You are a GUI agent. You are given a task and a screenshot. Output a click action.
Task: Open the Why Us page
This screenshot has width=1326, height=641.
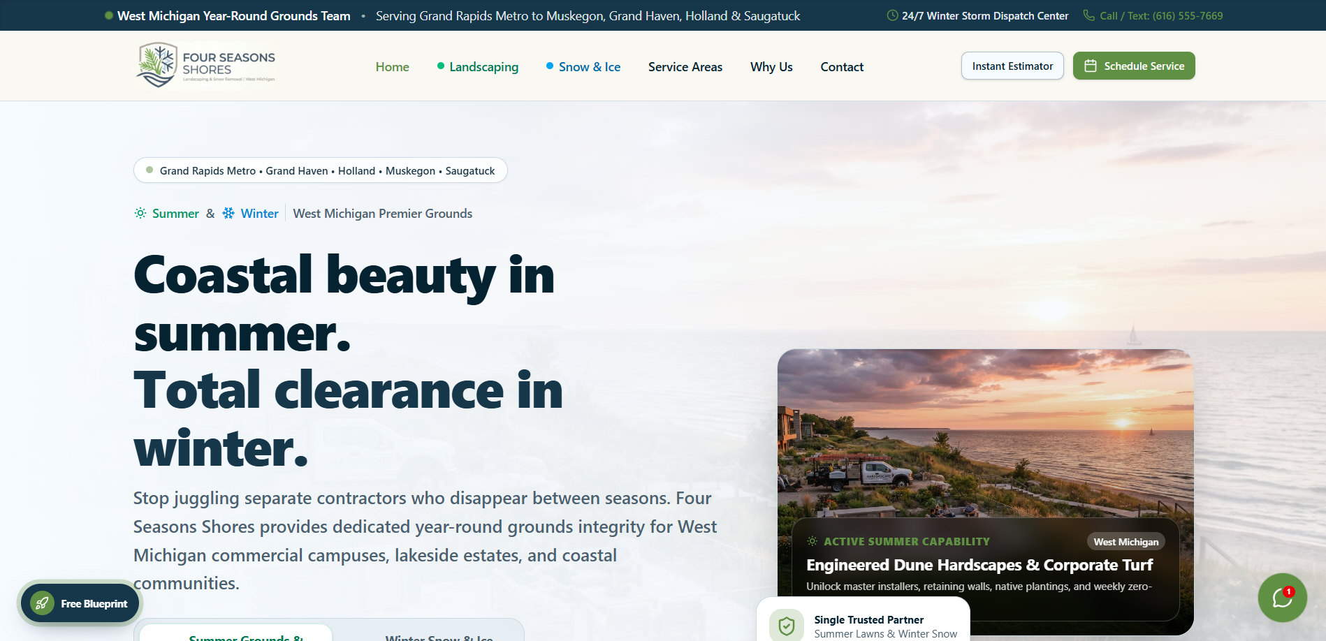coord(771,66)
